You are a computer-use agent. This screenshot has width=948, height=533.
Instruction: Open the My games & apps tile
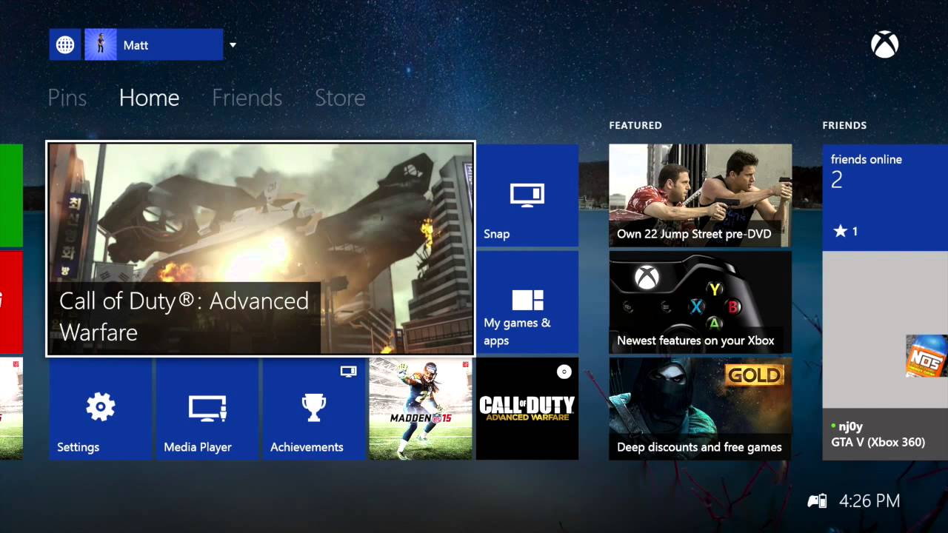(x=527, y=302)
